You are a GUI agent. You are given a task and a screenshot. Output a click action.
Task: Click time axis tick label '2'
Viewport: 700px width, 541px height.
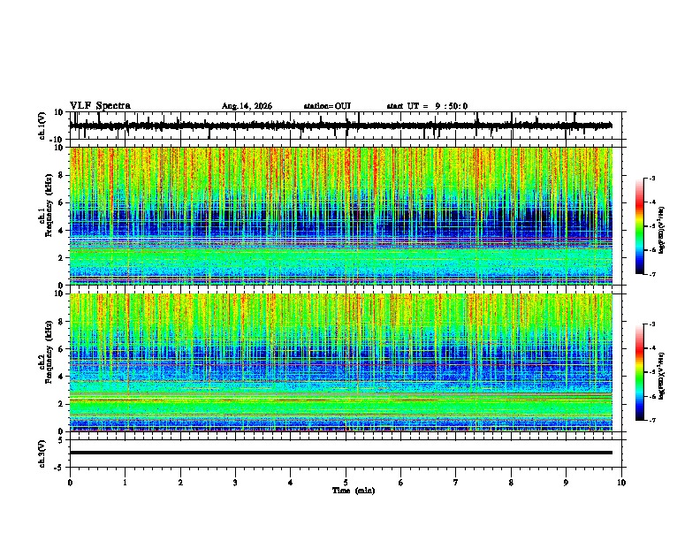(180, 483)
